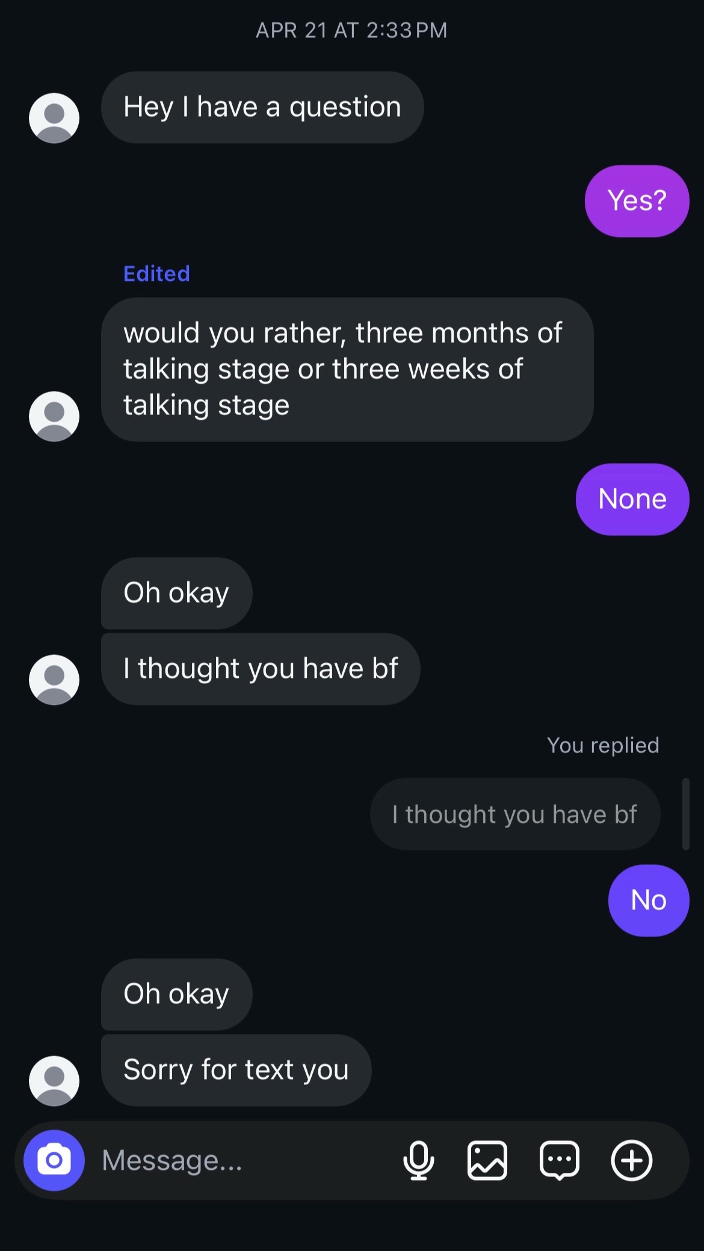Select the 'Sorry for text you' bubble
This screenshot has height=1251, width=704.
pyautogui.click(x=236, y=1070)
